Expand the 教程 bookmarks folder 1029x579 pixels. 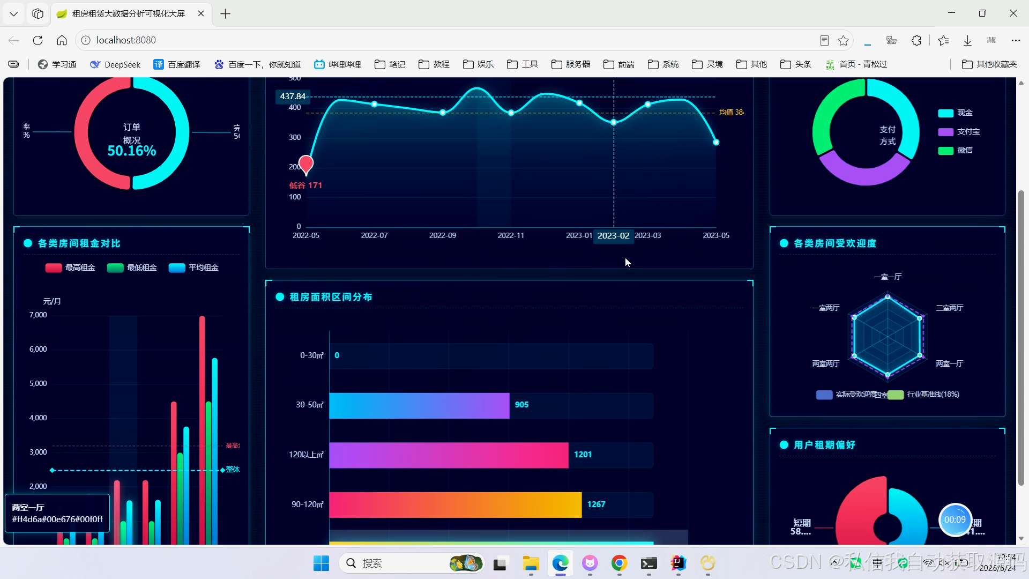point(434,64)
